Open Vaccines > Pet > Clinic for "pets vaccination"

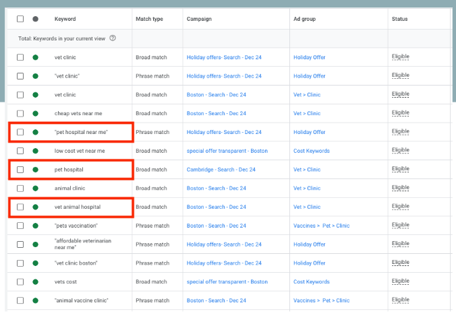[x=321, y=226]
